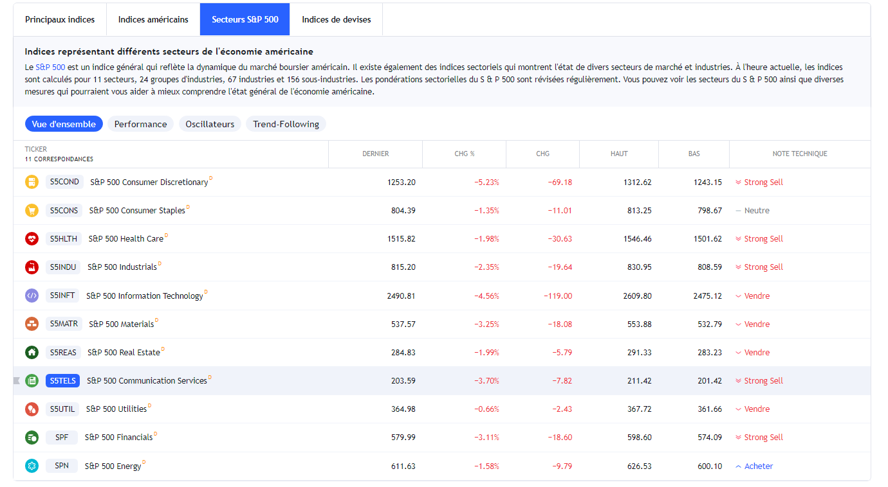
Task: Click the Communication Services icon
Action: point(32,381)
